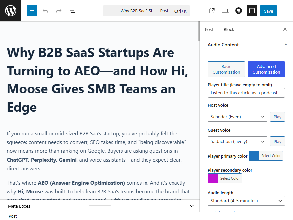Click the device preview laptop icon
Screen dimensions: 293x220
click(x=225, y=11)
